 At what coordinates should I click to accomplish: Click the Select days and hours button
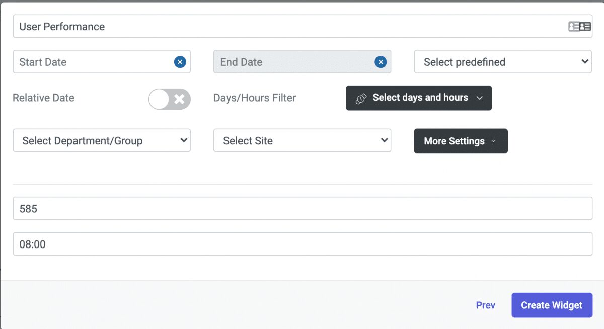click(x=420, y=98)
